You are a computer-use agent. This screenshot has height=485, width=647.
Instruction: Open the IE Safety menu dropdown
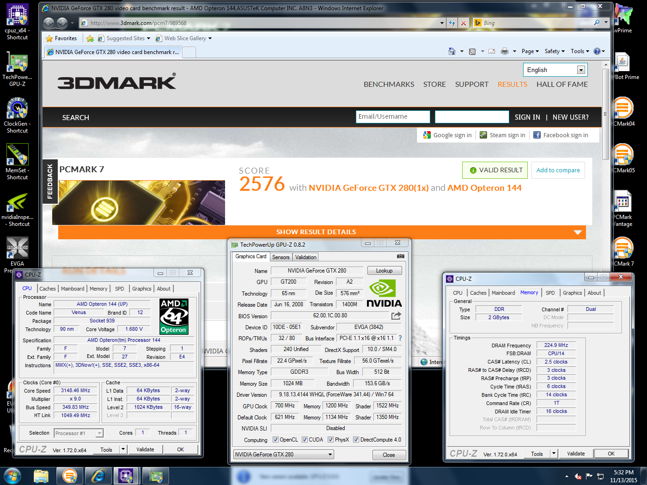pos(555,51)
